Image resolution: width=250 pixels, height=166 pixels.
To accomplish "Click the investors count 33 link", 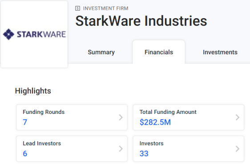I will 144,154.
